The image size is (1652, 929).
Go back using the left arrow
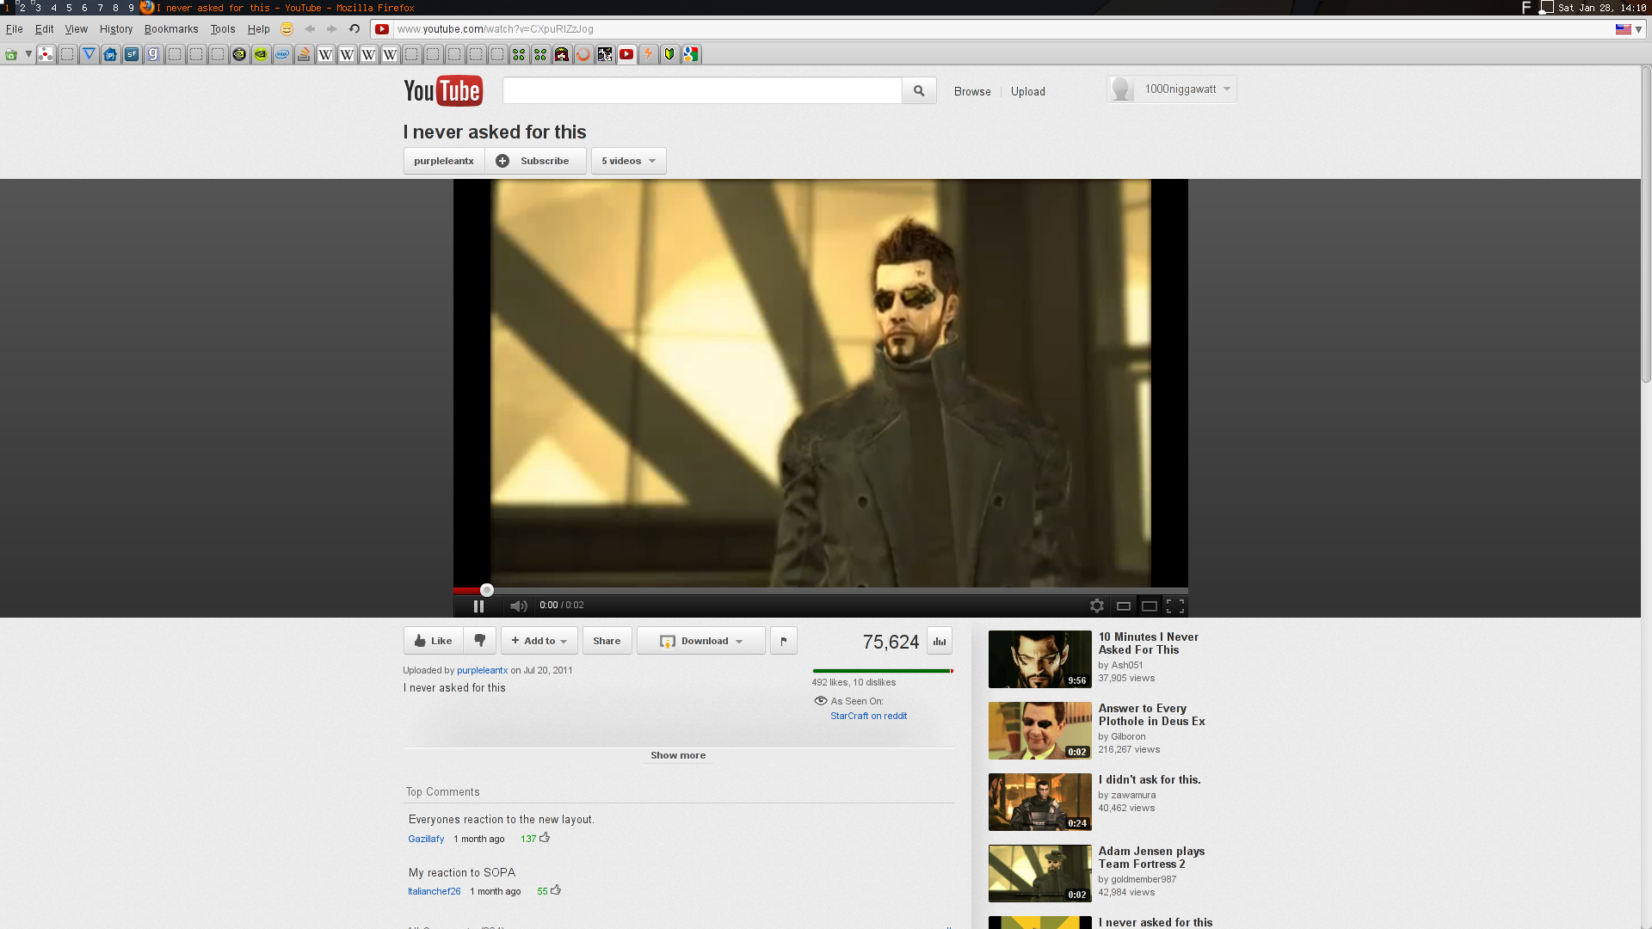[310, 29]
